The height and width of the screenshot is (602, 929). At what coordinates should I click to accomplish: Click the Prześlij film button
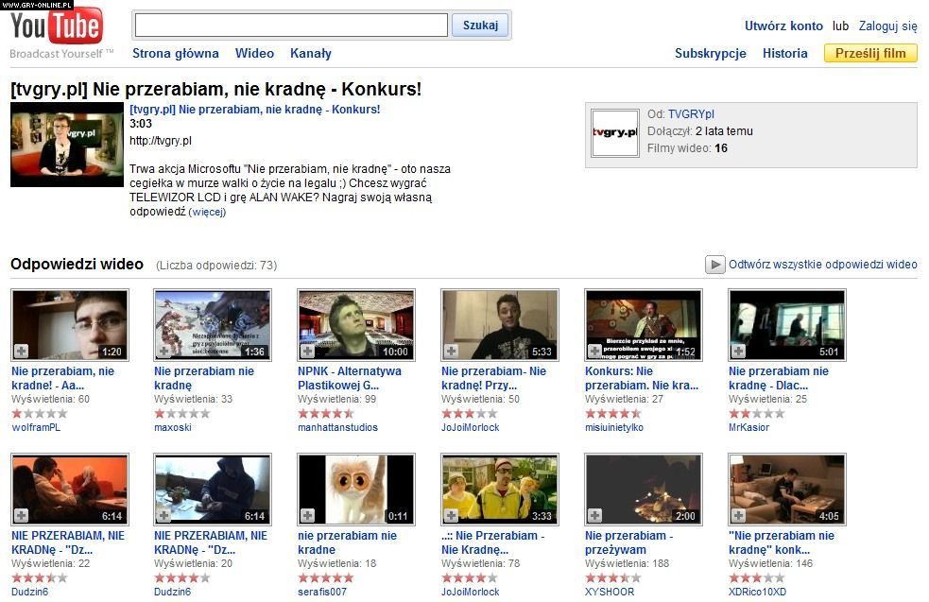(x=869, y=54)
